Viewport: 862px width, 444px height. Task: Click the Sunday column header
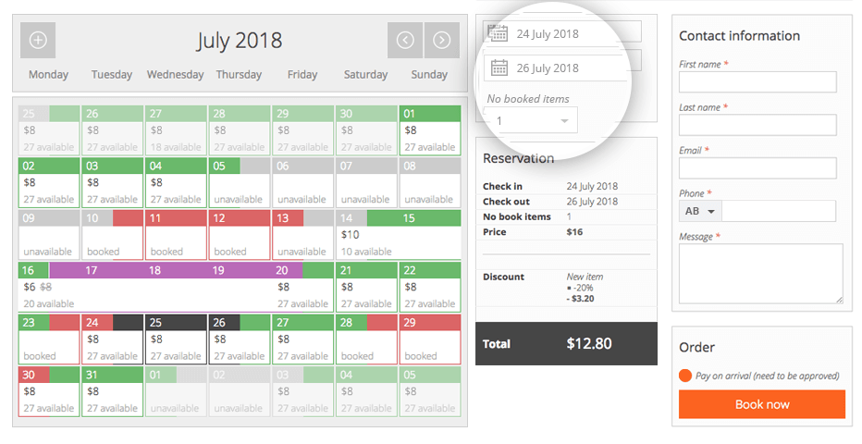429,74
